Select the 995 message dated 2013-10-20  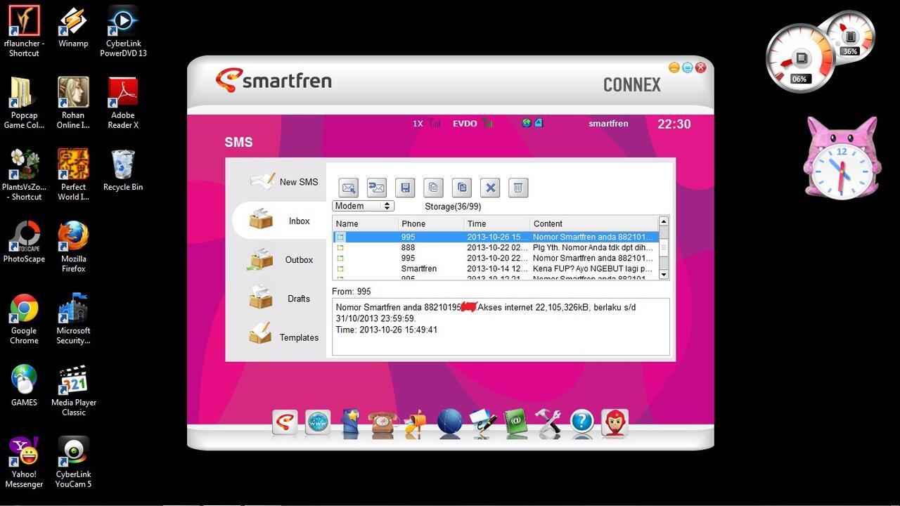click(495, 258)
